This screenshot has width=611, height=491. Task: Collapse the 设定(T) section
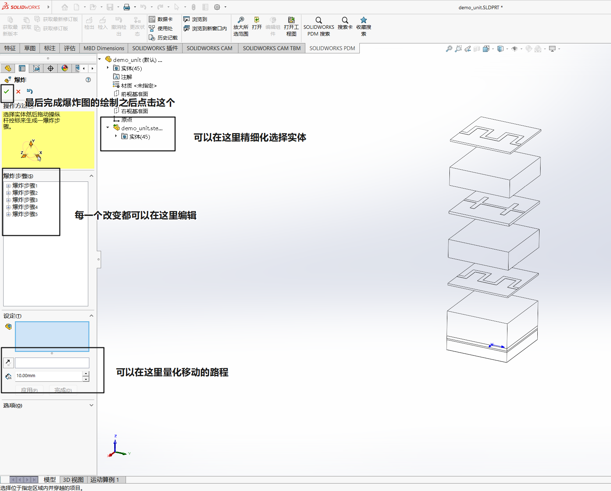click(x=91, y=316)
